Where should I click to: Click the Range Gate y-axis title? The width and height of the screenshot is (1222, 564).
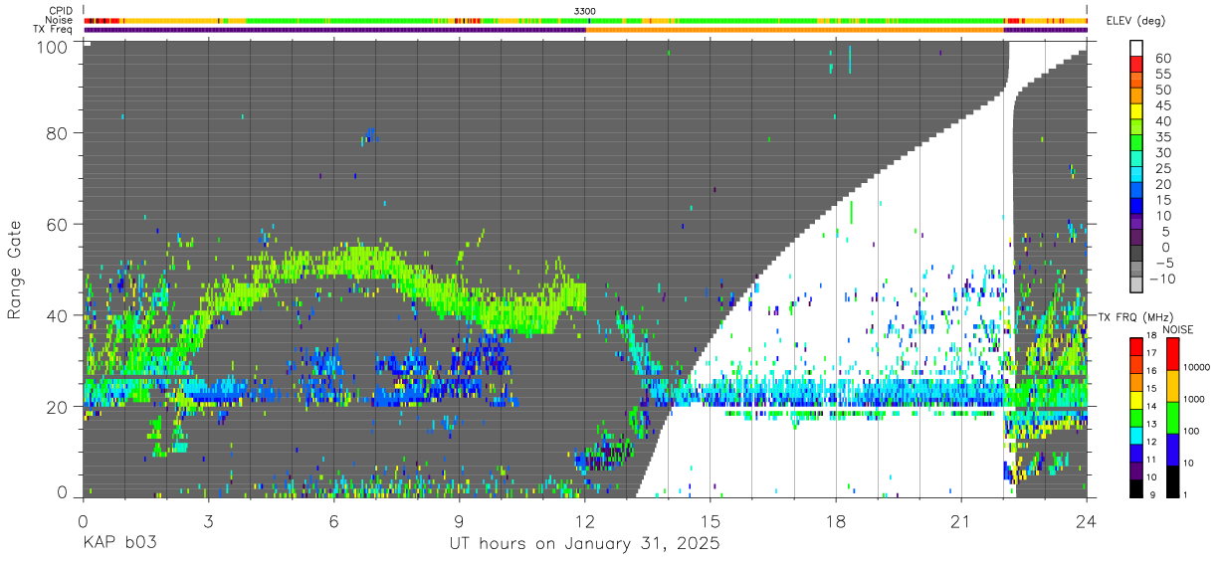[15, 270]
